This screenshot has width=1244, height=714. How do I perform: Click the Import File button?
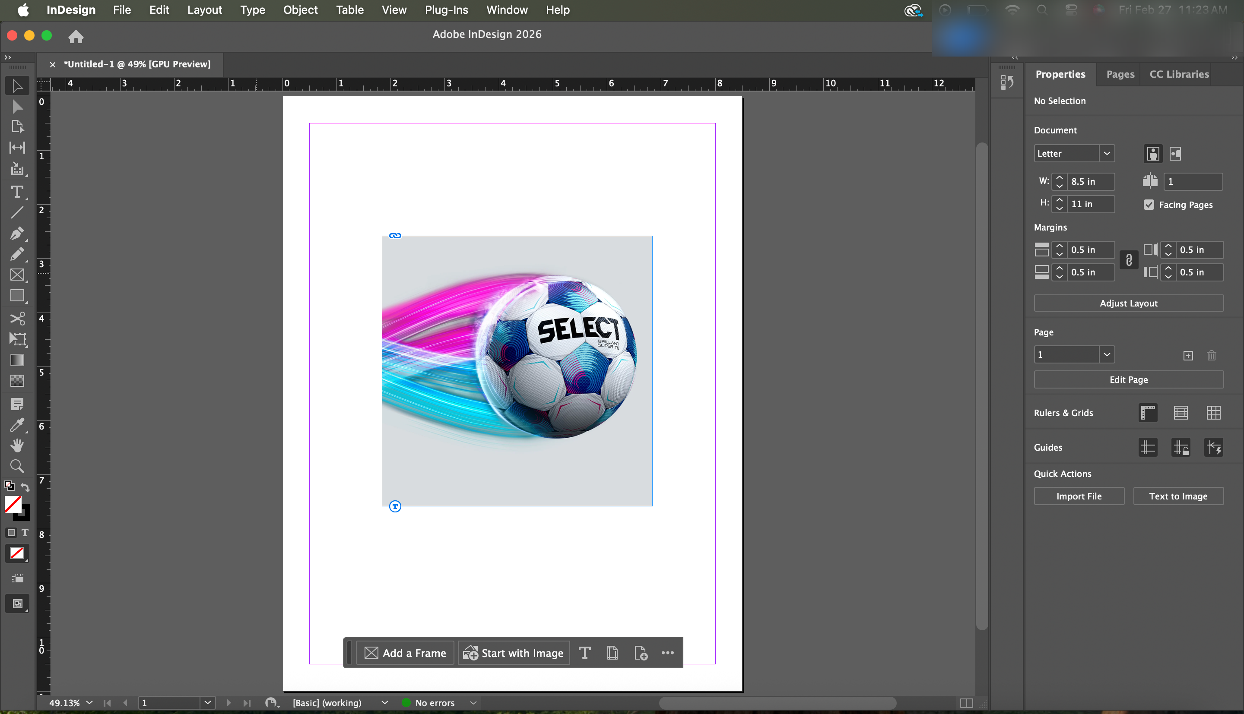[1078, 496]
